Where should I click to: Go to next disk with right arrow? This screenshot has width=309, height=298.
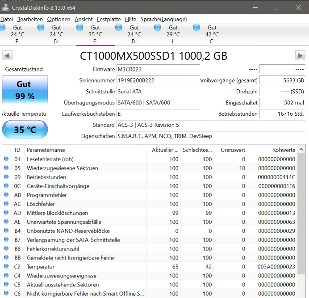(300, 55)
